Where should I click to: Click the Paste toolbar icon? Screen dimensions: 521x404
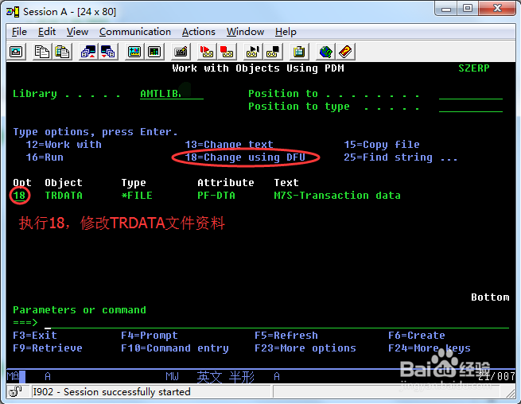tap(62, 52)
